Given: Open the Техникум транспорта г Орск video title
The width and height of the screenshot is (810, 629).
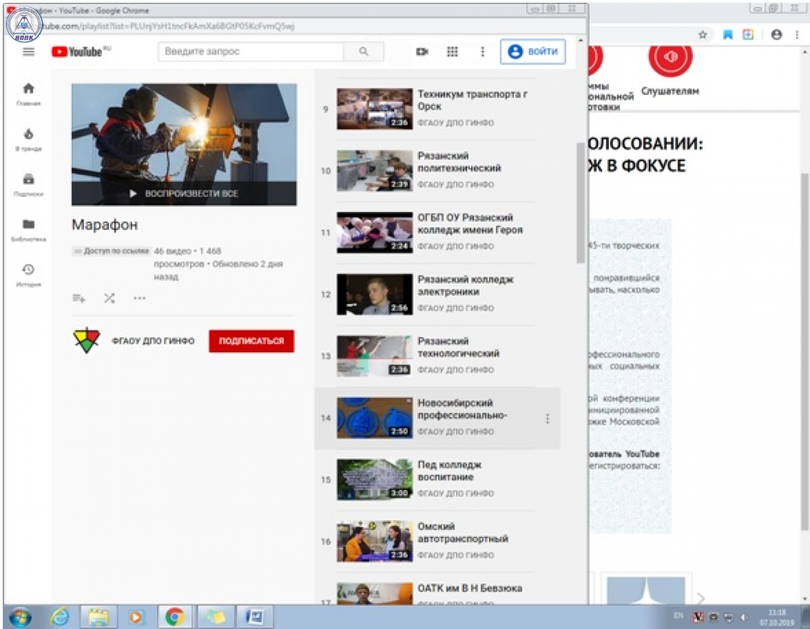Looking at the screenshot, I should click(x=473, y=100).
